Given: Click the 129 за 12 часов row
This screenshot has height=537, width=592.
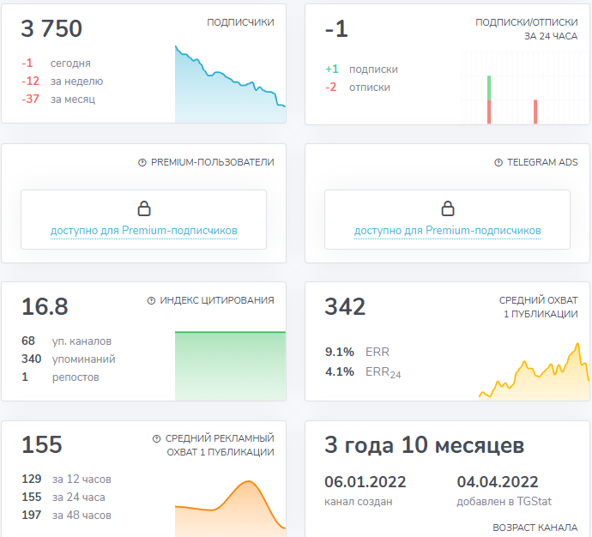Looking at the screenshot, I should [x=66, y=480].
